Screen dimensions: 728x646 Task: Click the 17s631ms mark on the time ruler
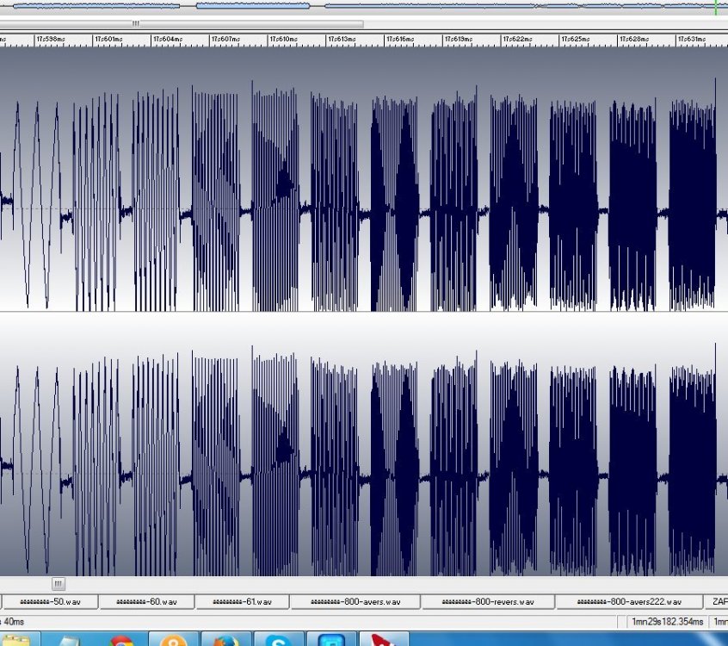692,40
